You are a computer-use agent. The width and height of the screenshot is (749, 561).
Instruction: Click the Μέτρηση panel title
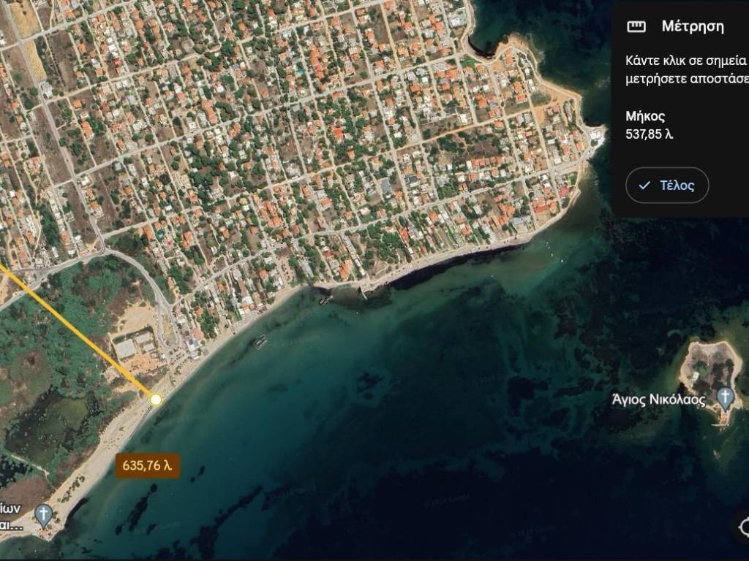click(x=692, y=27)
